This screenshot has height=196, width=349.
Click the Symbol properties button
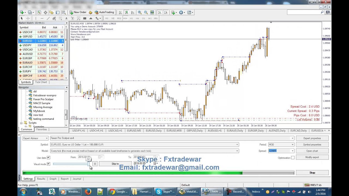pos(312,145)
